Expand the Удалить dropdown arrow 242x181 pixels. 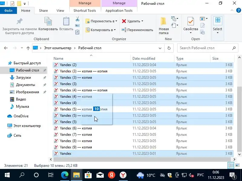tap(142, 21)
